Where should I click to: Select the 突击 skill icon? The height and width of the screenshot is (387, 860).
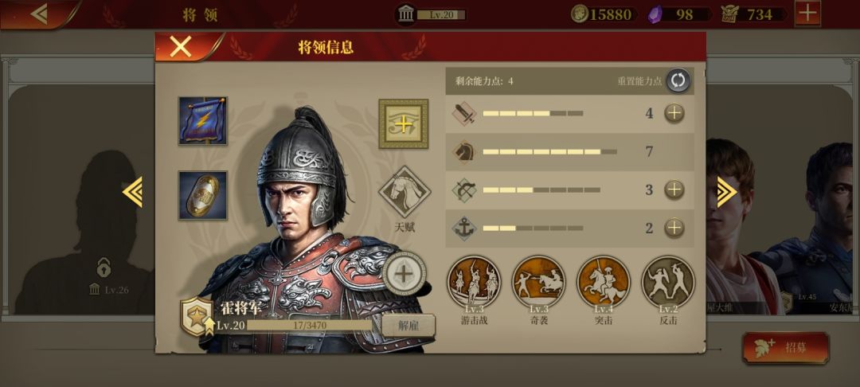604,283
